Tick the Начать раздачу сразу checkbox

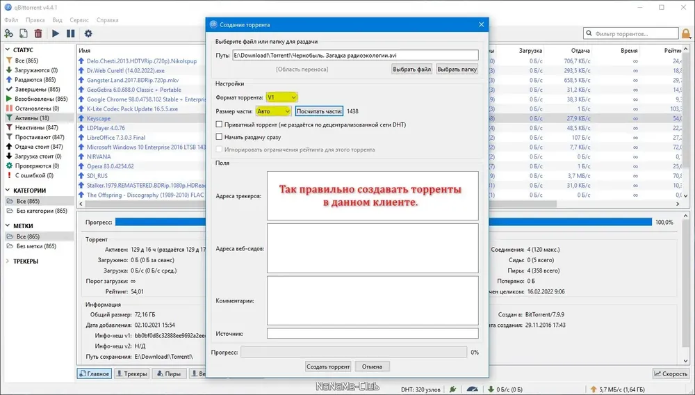coord(219,137)
